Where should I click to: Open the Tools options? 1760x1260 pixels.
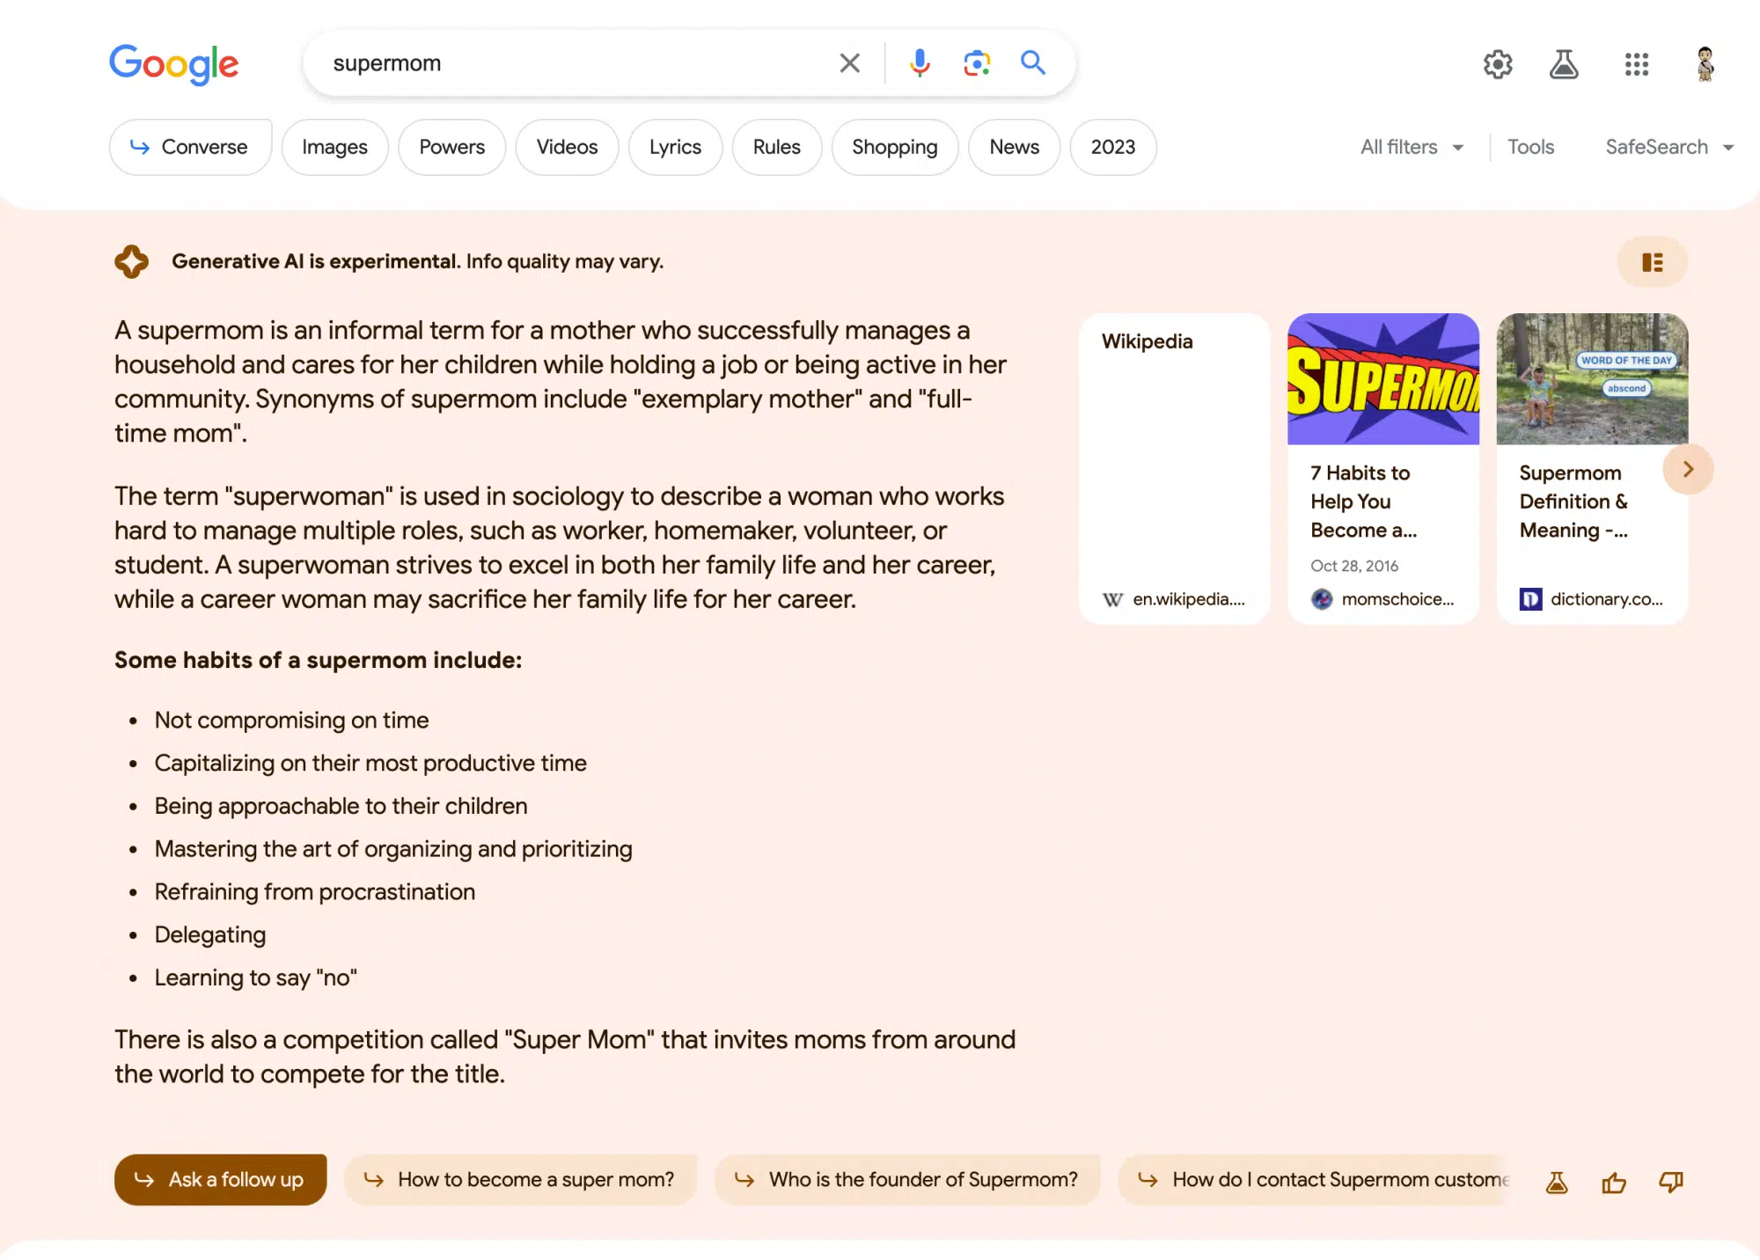(x=1530, y=147)
